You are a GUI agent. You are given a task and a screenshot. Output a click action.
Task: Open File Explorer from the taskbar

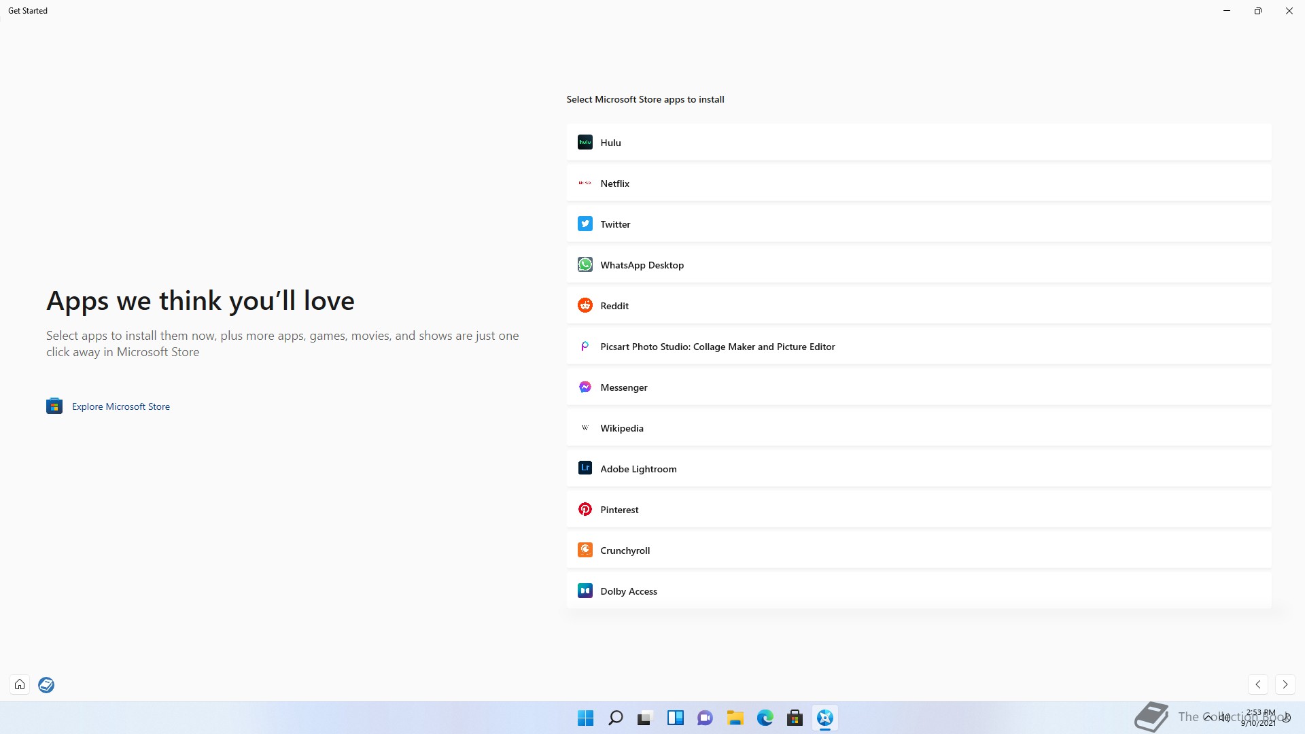(x=735, y=718)
